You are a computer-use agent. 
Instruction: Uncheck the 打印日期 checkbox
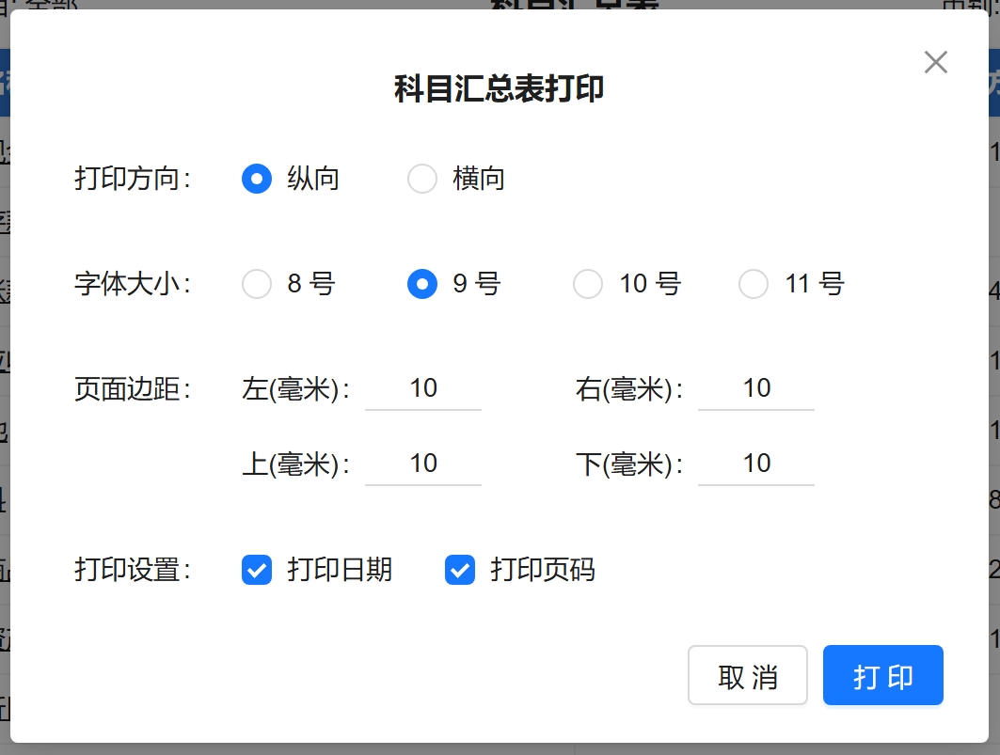257,570
